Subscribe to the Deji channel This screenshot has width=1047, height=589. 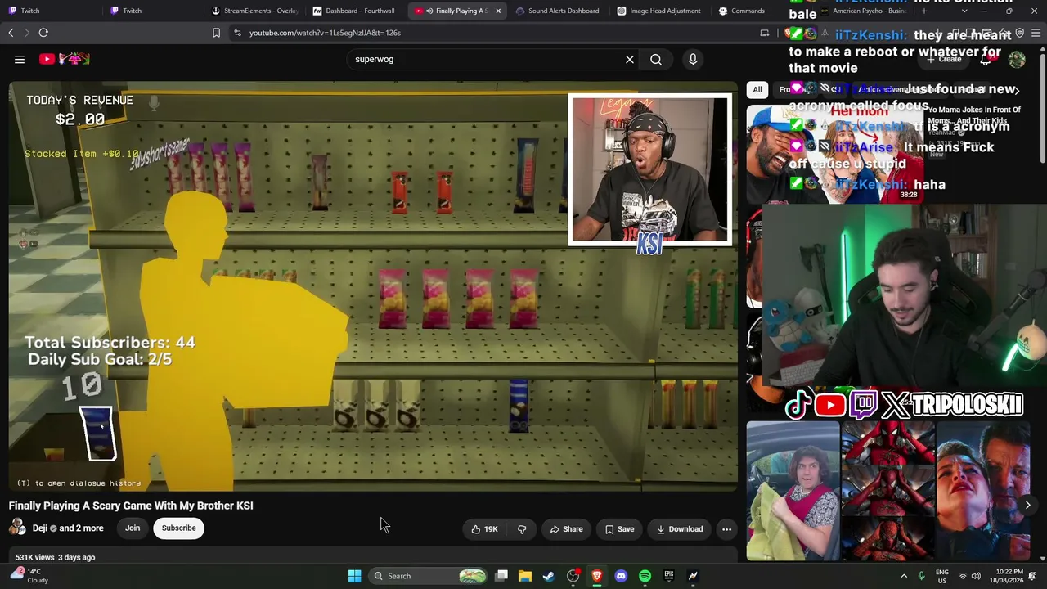178,528
